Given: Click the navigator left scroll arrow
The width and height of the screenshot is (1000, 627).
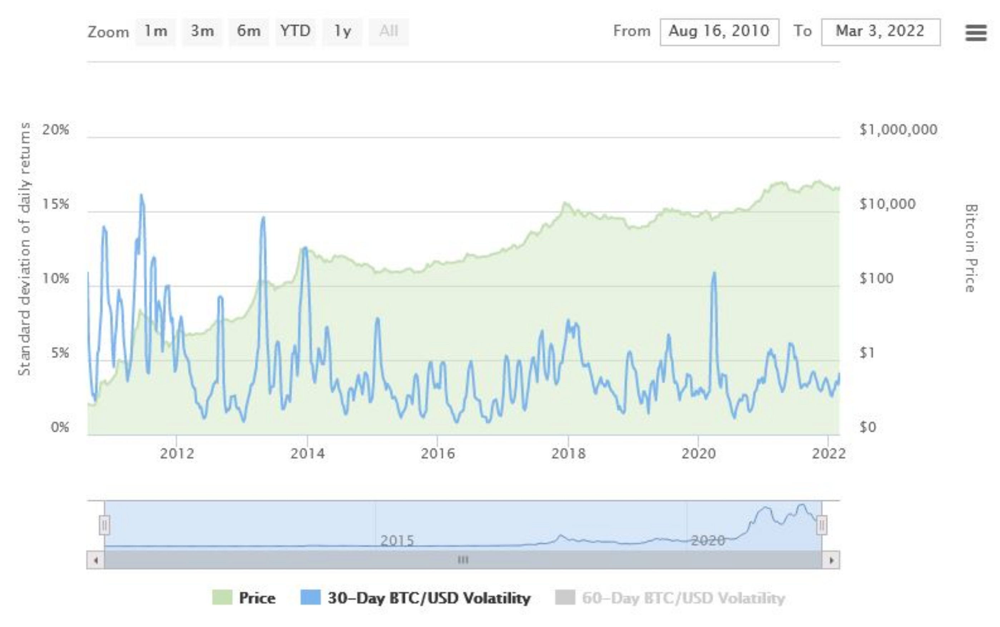Looking at the screenshot, I should tap(96, 560).
